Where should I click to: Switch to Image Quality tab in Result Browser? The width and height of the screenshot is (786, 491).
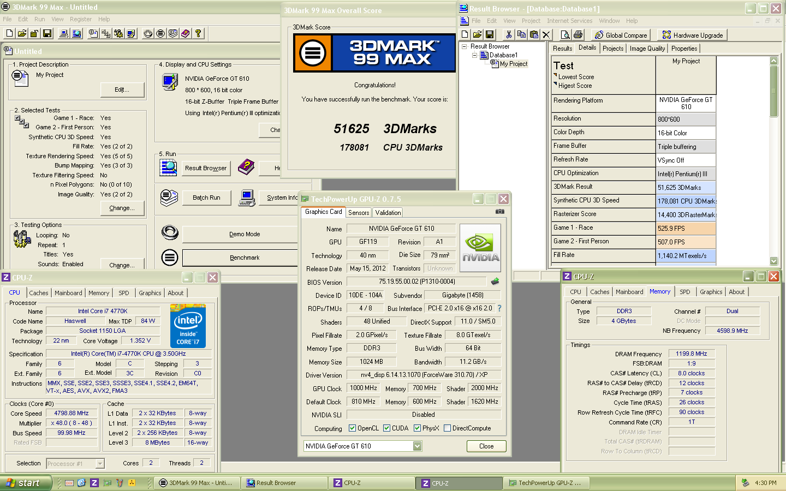pos(647,49)
